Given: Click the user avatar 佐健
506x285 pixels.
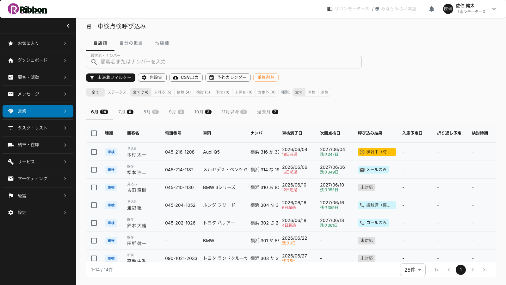Looking at the screenshot, I should (x=448, y=9).
